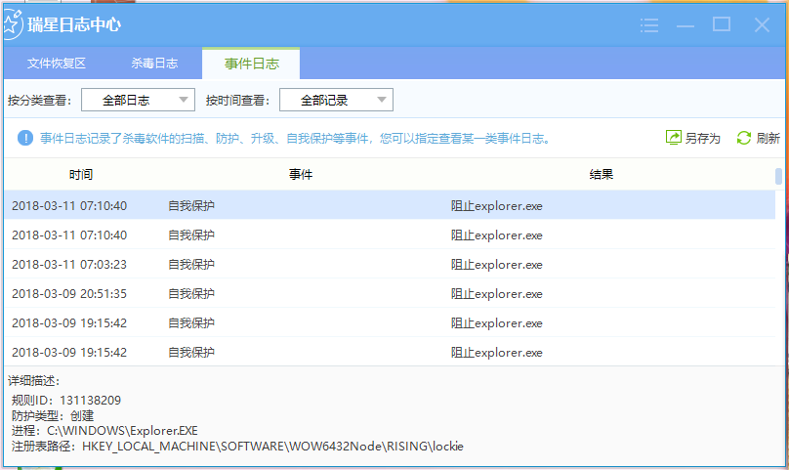Click the 另存为 text button

(x=702, y=138)
